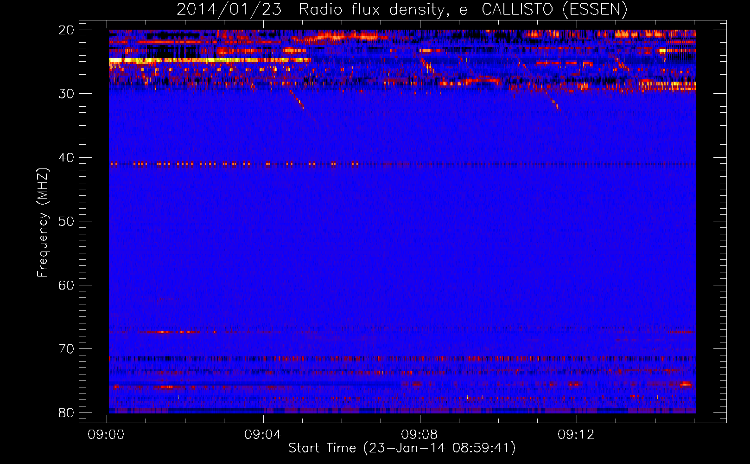Click the '09:12' time tick label
The height and width of the screenshot is (464, 750).
(x=576, y=435)
